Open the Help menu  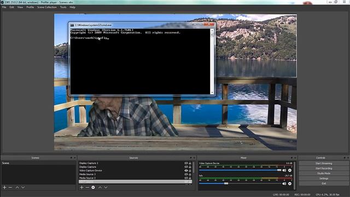[72, 7]
